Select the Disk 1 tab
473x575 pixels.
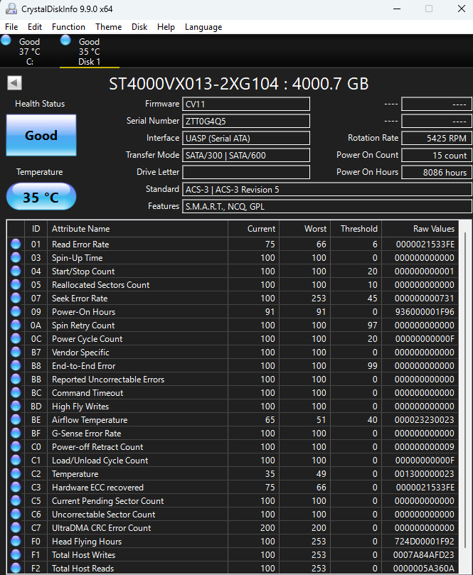pos(89,51)
